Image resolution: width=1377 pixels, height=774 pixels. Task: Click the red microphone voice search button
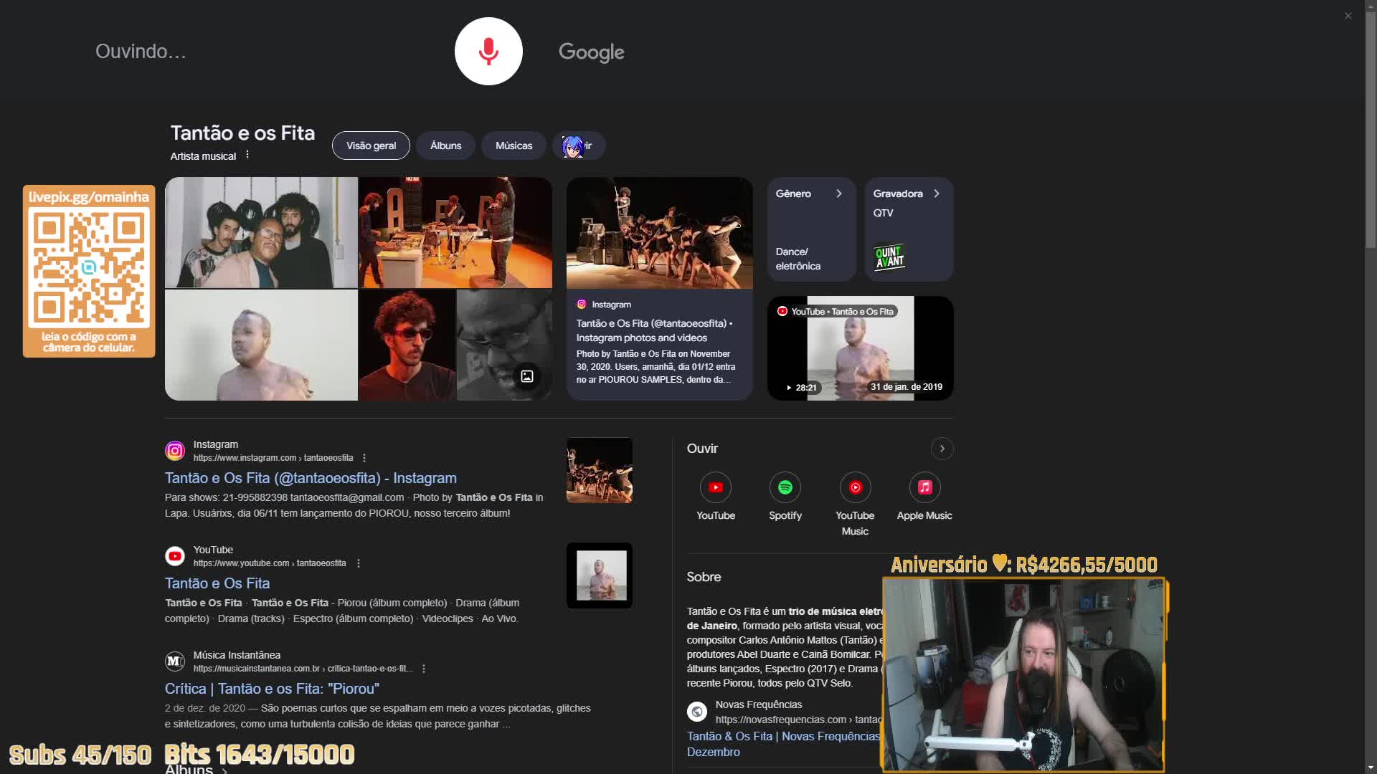pos(488,52)
